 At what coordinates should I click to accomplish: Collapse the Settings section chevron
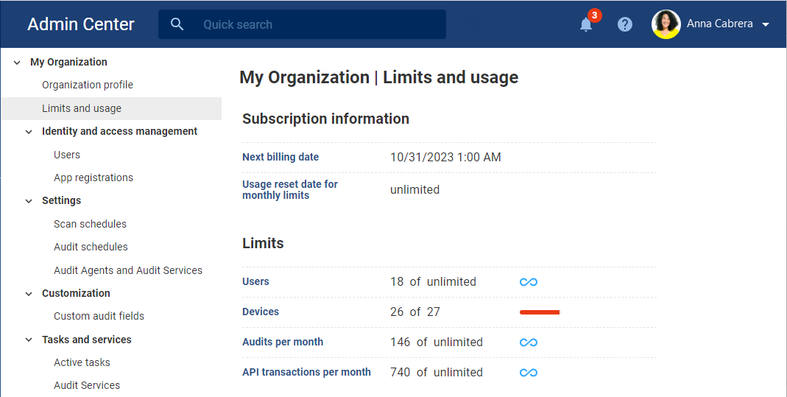tap(29, 201)
